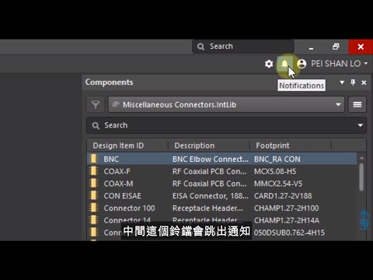The width and height of the screenshot is (373, 280).
Task: Select the Connector 14 component
Action: pos(222,220)
